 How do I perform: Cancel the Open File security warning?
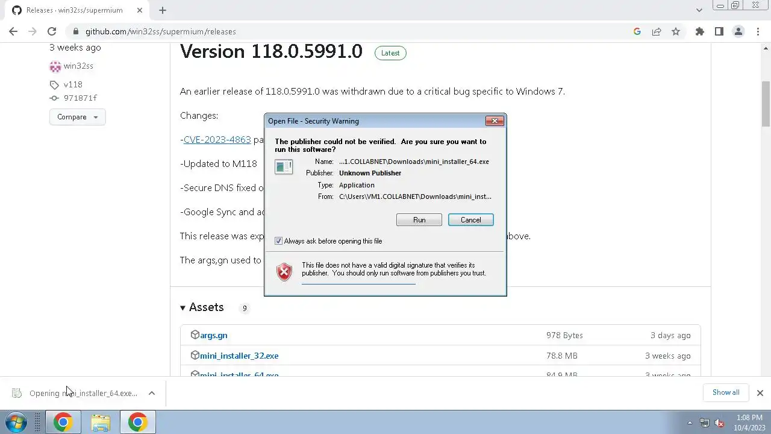[471, 220]
